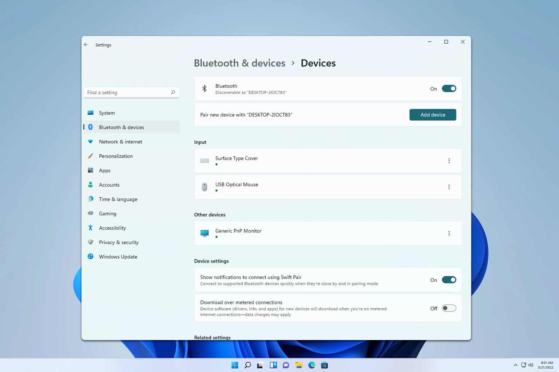Click the network icon in system tray
This screenshot has width=559, height=372.
(x=523, y=365)
